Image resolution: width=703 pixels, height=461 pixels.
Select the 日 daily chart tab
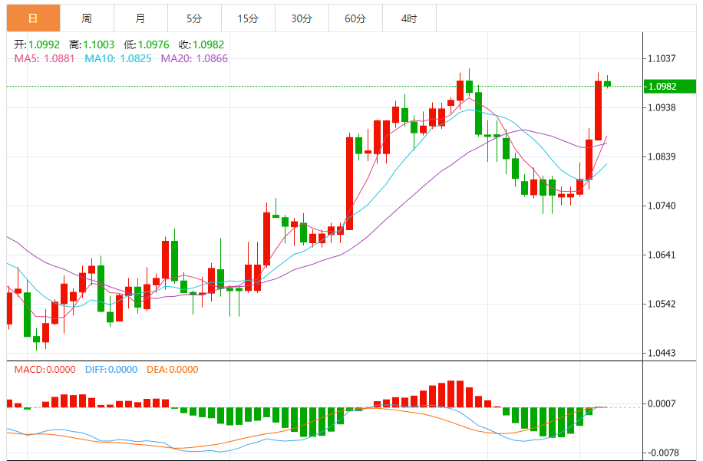[33, 18]
